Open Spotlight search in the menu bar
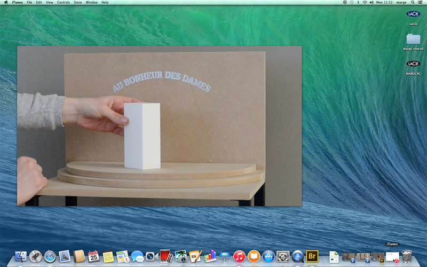Screen dimensions: 427x267 coord(413,3)
